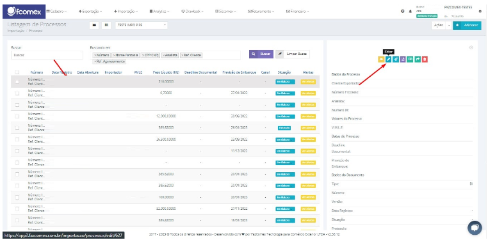
Task: Sort by the Número column header
Action: 37,72
